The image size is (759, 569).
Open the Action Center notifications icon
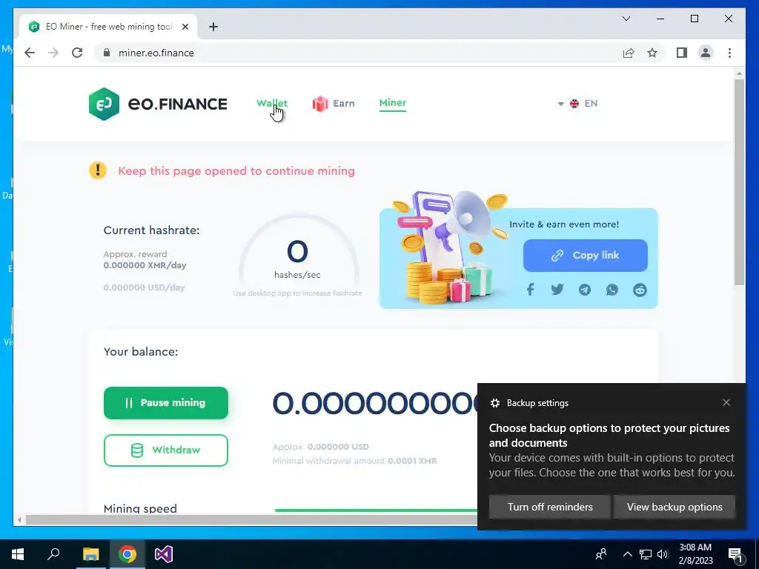736,555
